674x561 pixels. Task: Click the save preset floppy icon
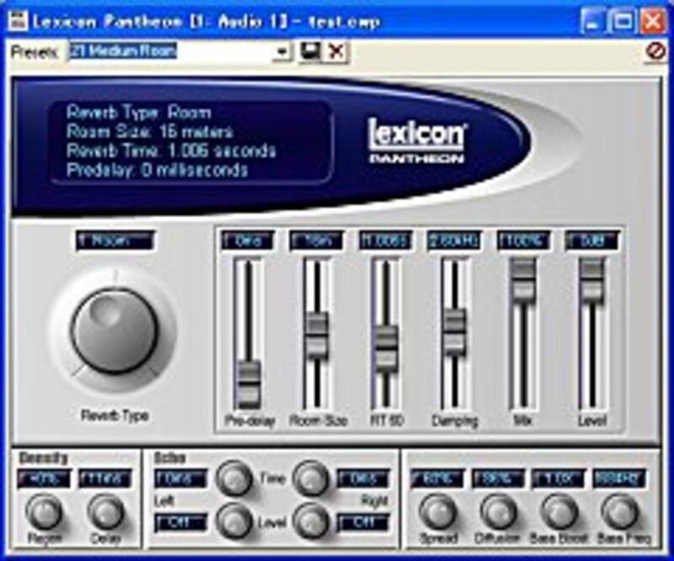pos(310,52)
